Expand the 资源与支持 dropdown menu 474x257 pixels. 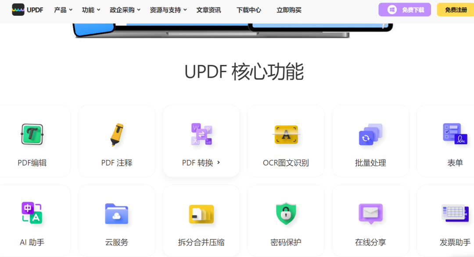pyautogui.click(x=169, y=10)
